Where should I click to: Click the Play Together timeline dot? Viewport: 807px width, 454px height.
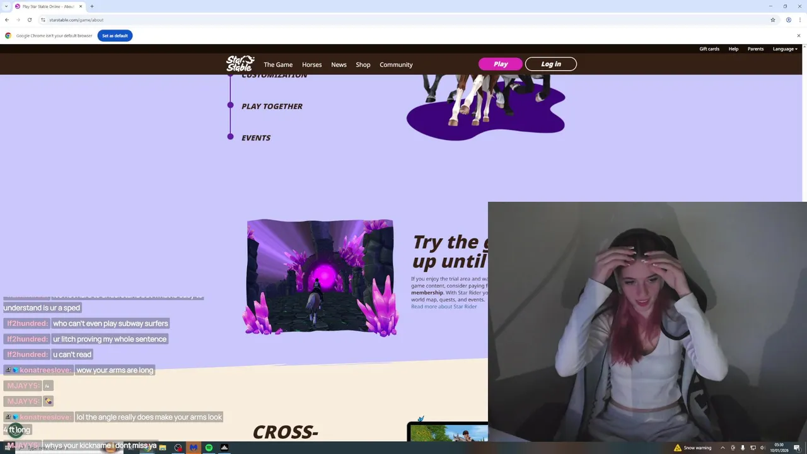click(230, 105)
